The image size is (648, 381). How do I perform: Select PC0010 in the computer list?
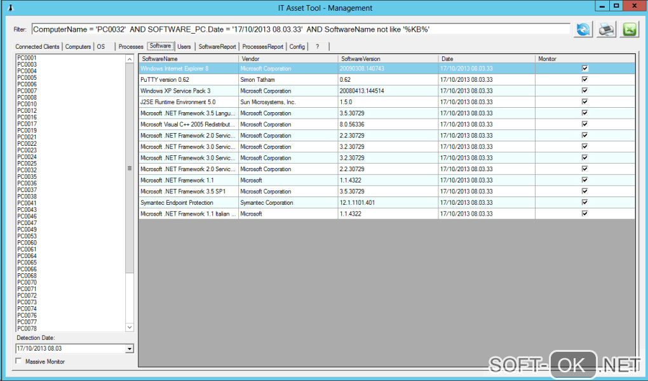(27, 104)
